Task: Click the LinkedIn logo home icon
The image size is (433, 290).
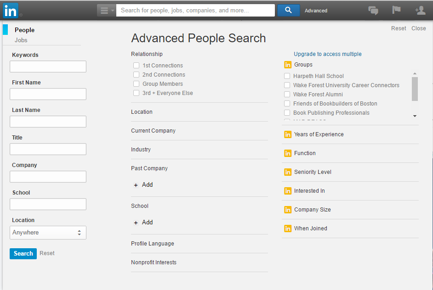Action: click(11, 11)
